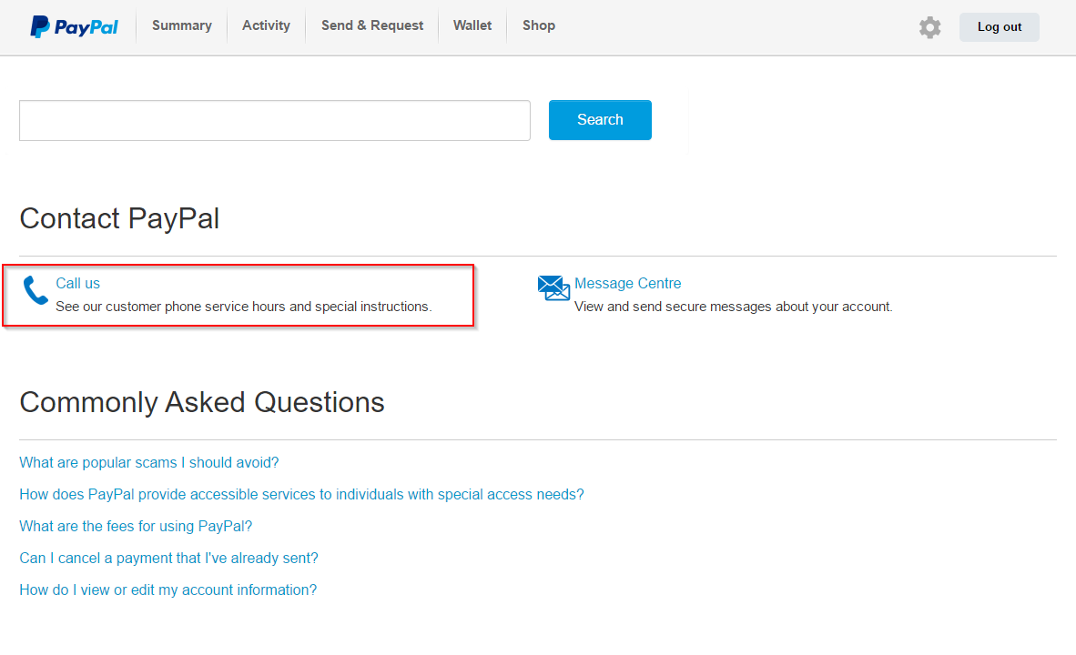This screenshot has width=1076, height=655.
Task: Open the Shop menu item
Action: 539,25
